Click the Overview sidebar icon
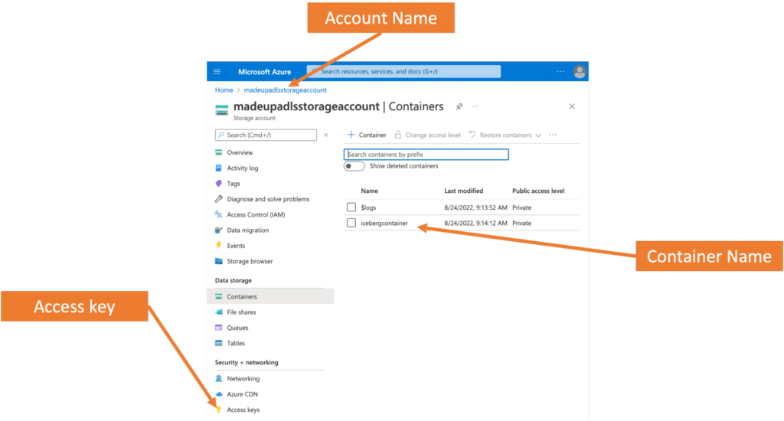This screenshot has width=784, height=421. pyautogui.click(x=218, y=152)
